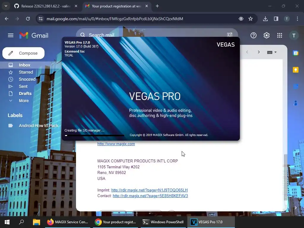Open the Imprint rdir.magix.net link
Viewport: 304px width, 228px height.
(x=150, y=190)
